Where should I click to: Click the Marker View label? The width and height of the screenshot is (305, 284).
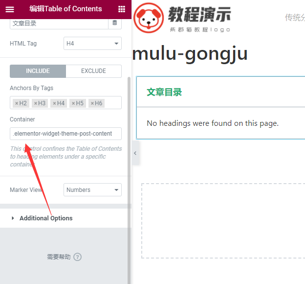tap(26, 189)
